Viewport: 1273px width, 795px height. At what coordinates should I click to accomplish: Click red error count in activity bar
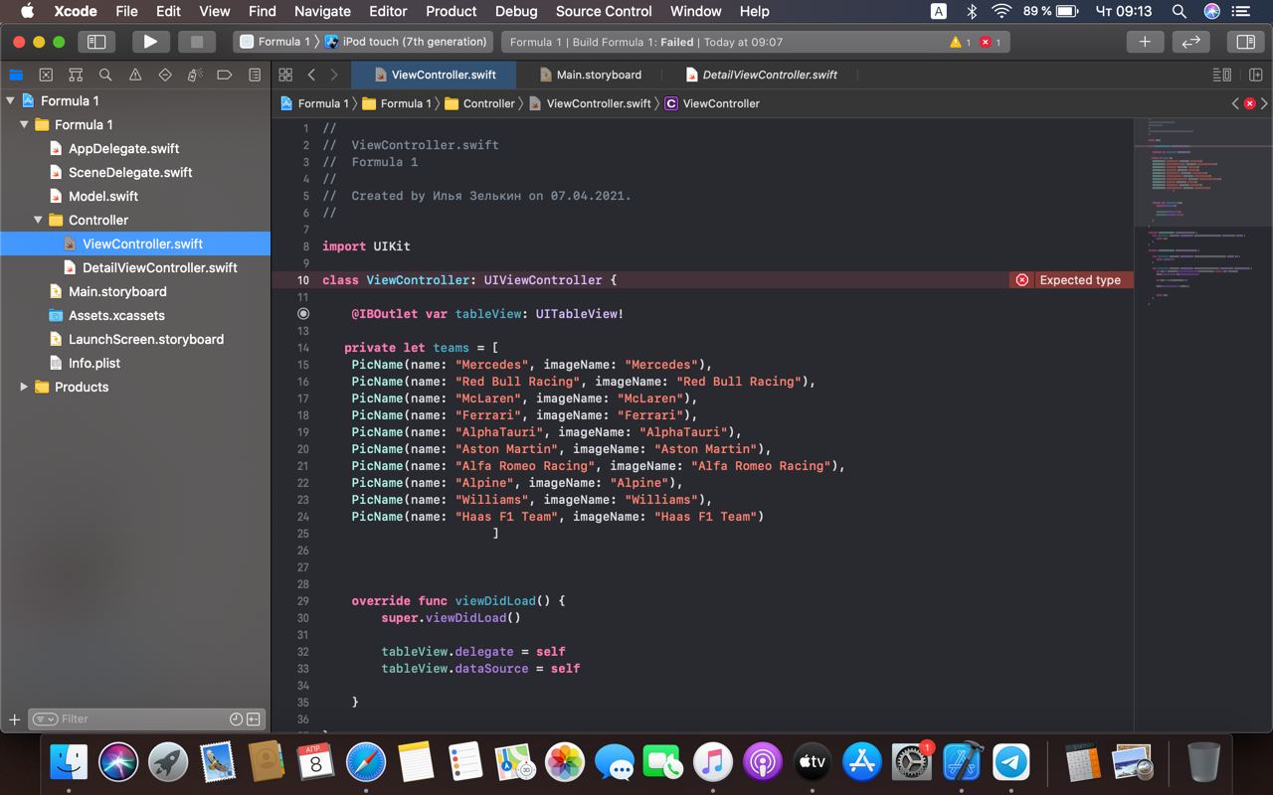pos(990,42)
